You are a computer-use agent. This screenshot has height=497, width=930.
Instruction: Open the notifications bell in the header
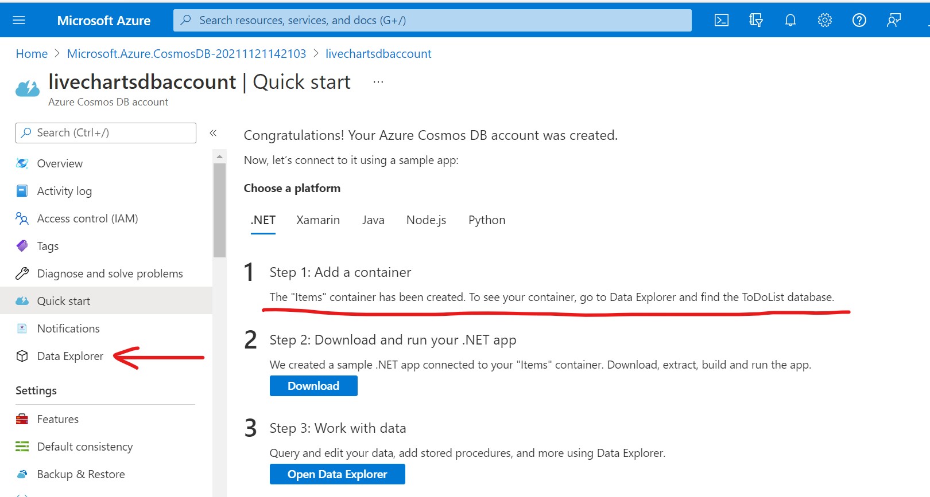tap(790, 21)
